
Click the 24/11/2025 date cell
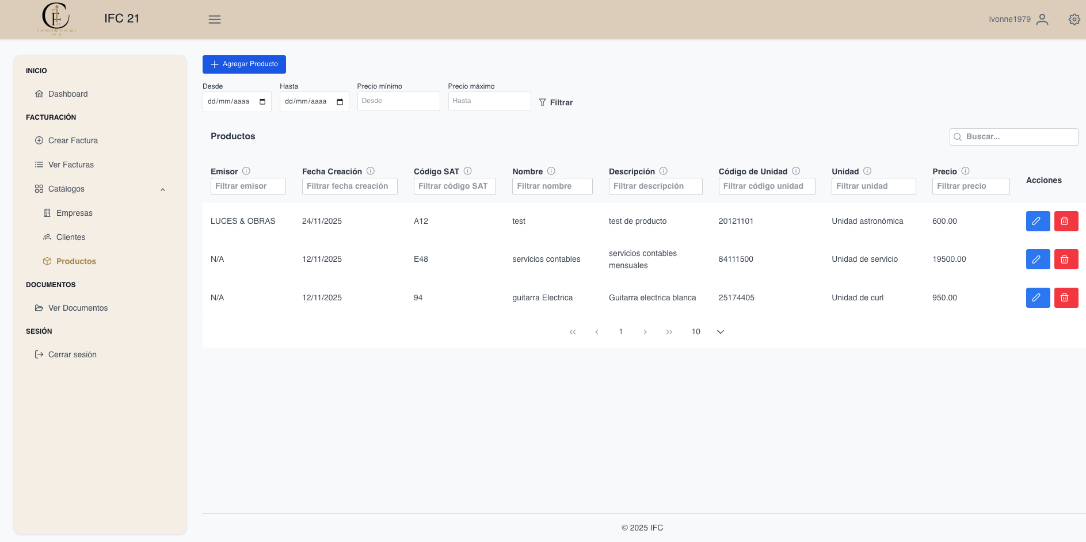[x=322, y=221]
